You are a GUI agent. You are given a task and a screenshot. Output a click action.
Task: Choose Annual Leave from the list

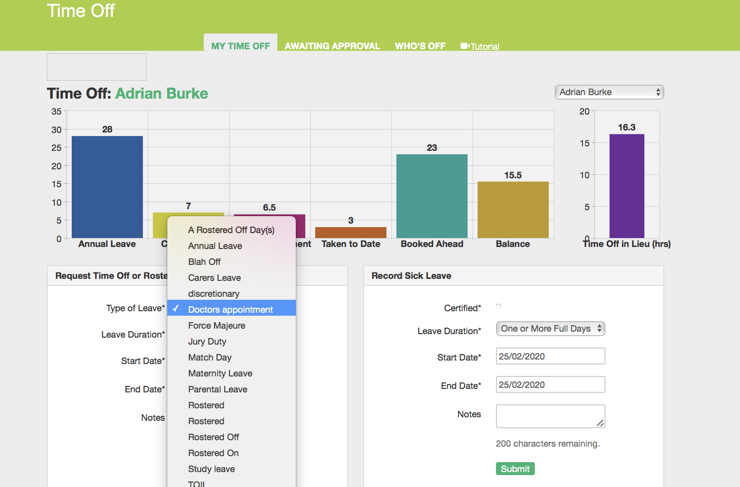coord(215,246)
